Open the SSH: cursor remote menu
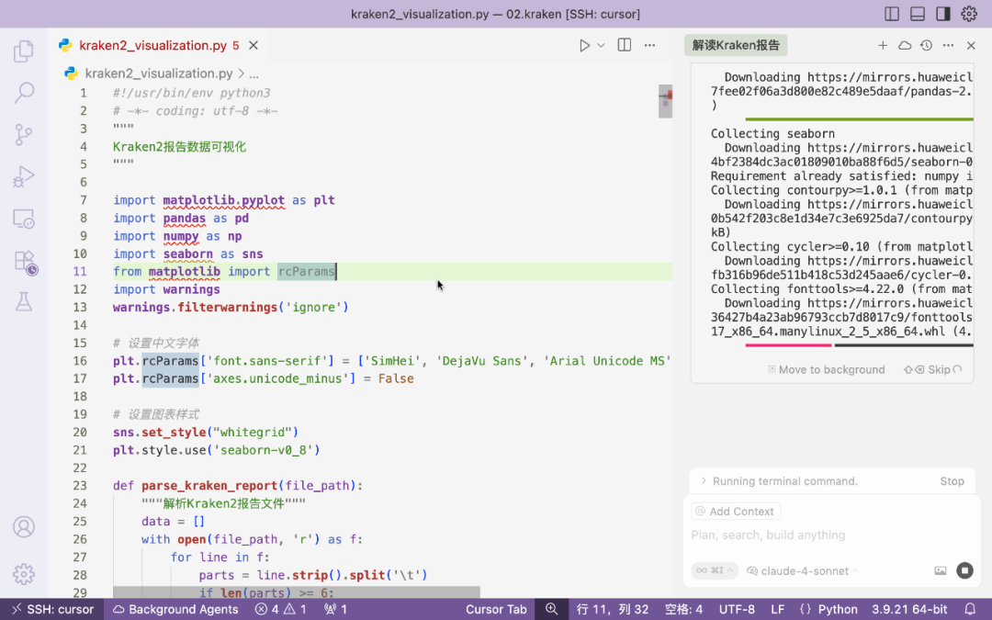992x620 pixels. coord(52,609)
